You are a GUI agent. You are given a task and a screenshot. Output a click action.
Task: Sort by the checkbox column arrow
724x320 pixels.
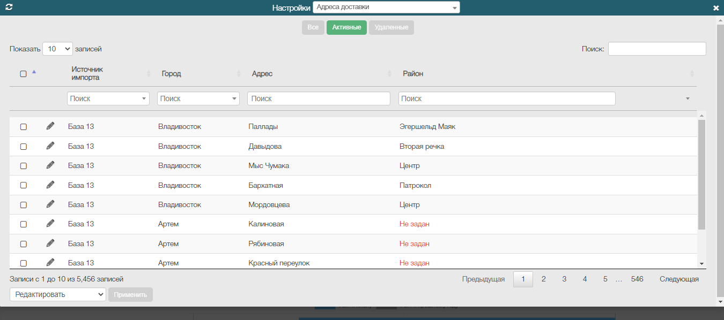pyautogui.click(x=34, y=72)
